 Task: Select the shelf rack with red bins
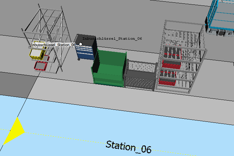(181, 57)
